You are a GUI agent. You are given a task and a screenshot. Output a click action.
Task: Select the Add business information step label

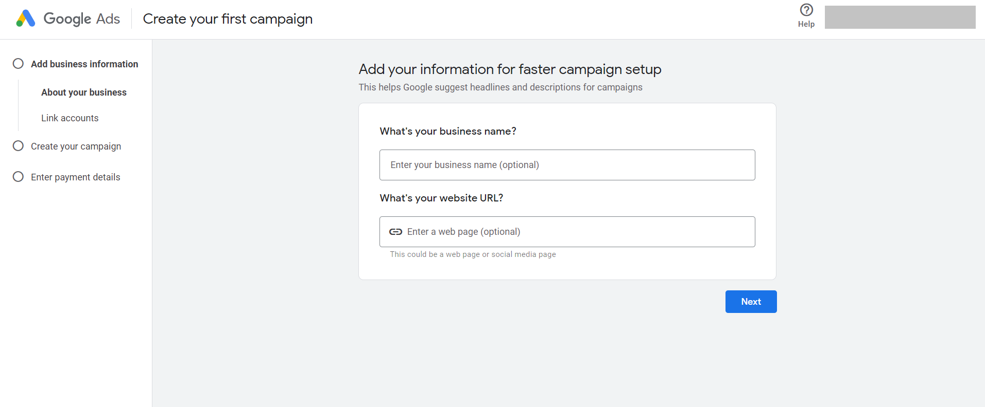click(84, 64)
